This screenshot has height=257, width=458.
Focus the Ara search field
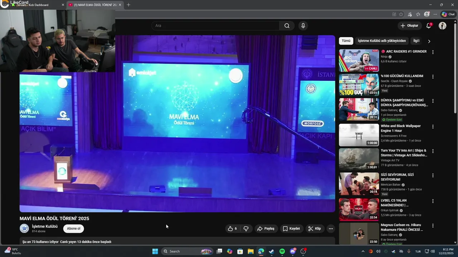point(215,26)
